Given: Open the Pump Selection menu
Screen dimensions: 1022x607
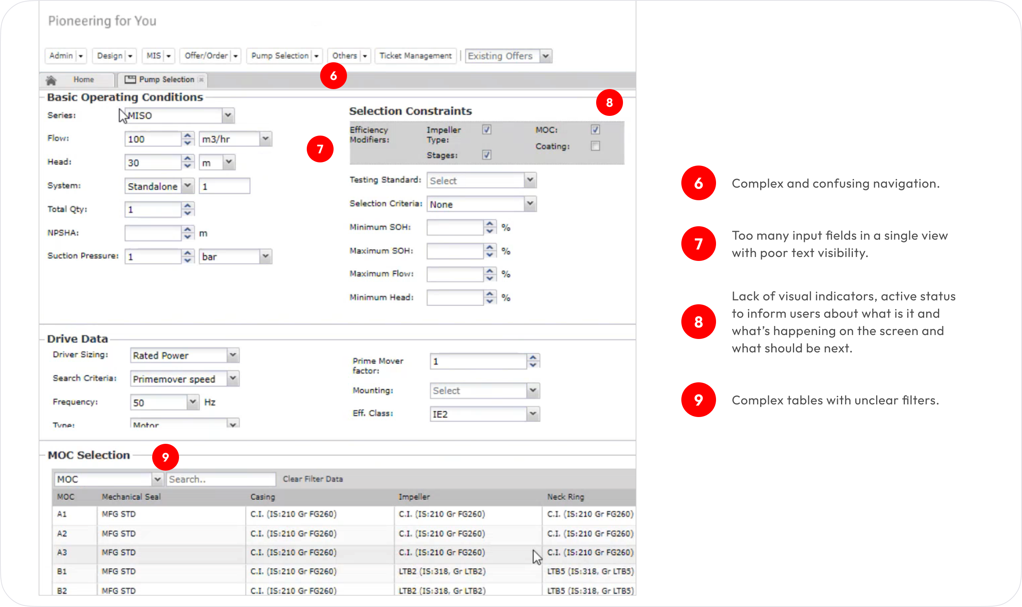Looking at the screenshot, I should click(280, 56).
